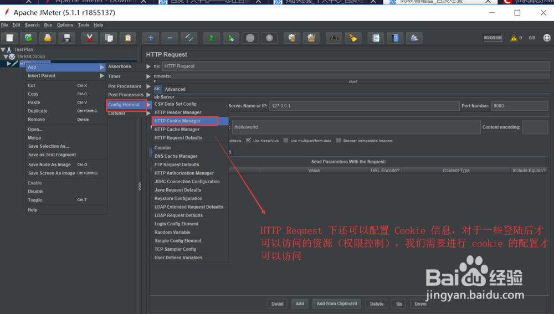Viewport: 554px width, 314px height.
Task: Toggle Use multipart/form-data checkbox
Action: tap(285, 140)
